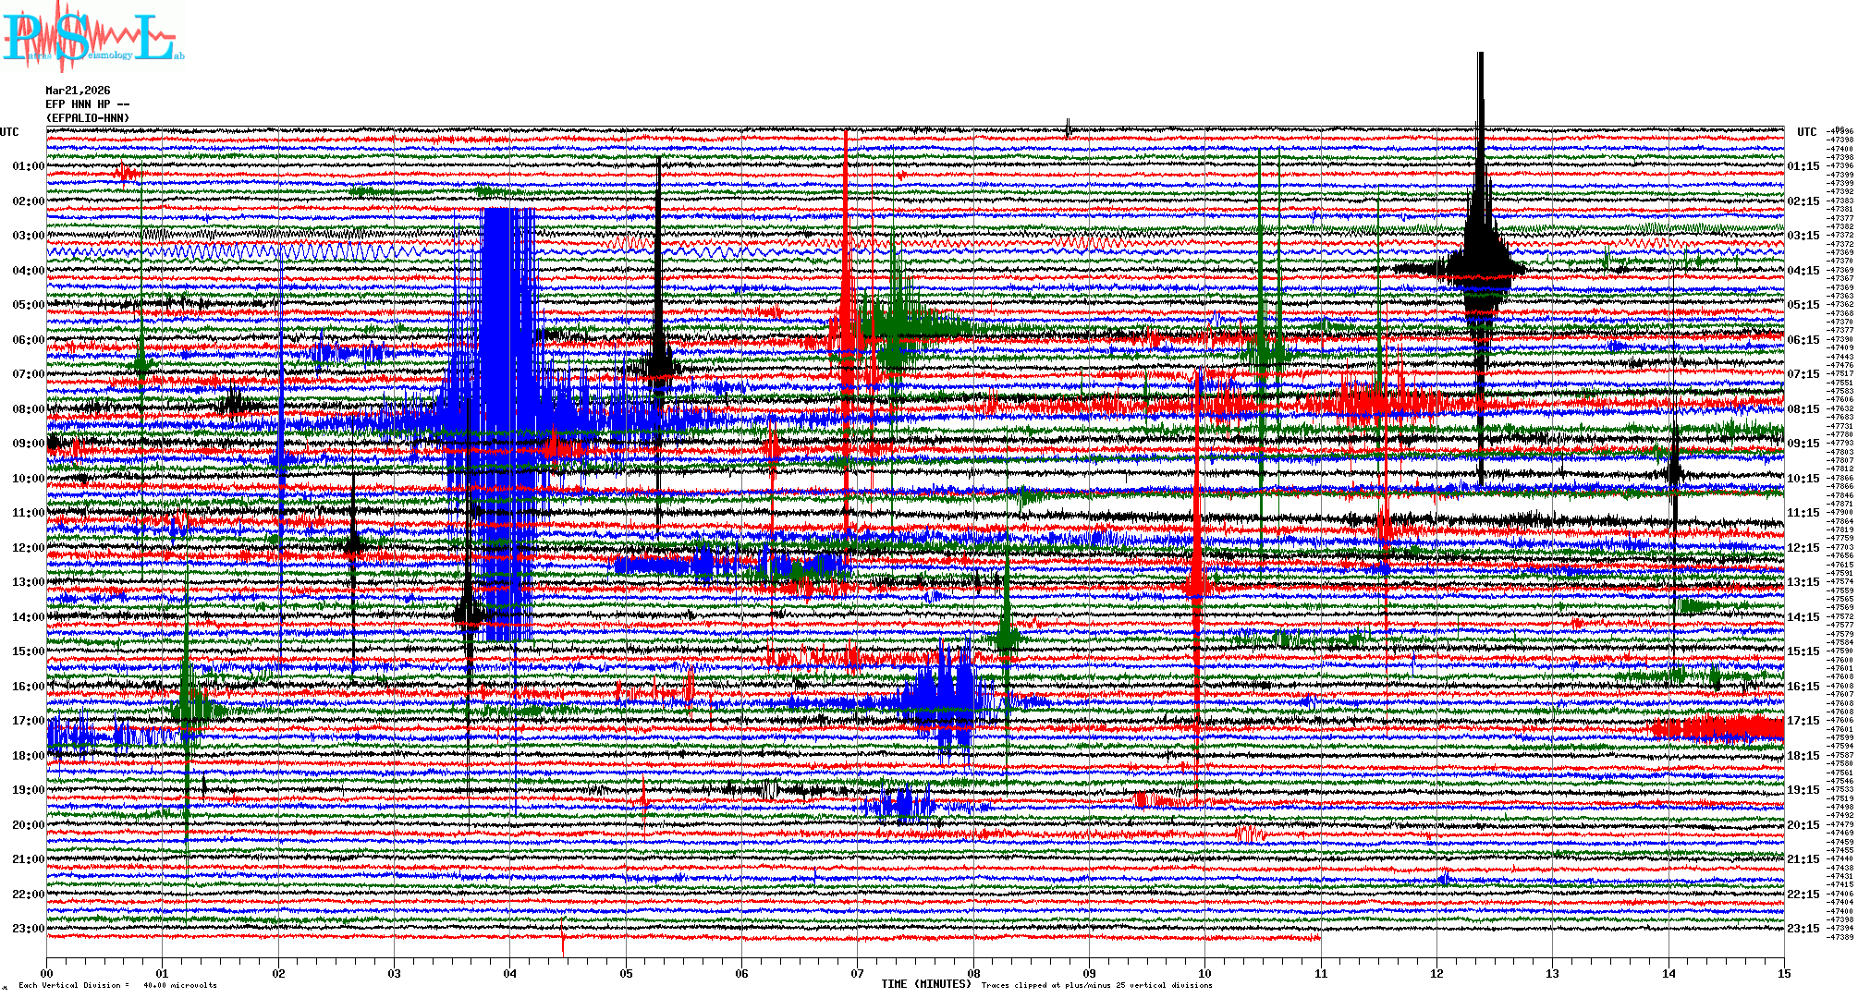
Task: Click the Mar21,2026 date label
Action: (78, 91)
